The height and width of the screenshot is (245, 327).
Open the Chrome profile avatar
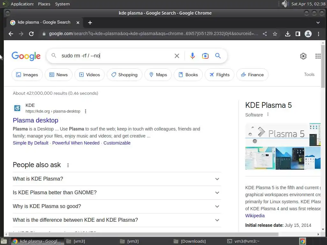[x=308, y=34]
